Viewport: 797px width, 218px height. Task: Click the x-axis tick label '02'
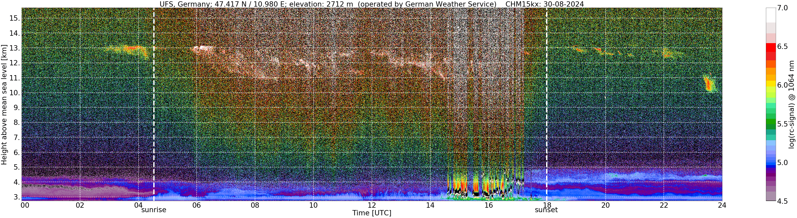tap(80, 205)
